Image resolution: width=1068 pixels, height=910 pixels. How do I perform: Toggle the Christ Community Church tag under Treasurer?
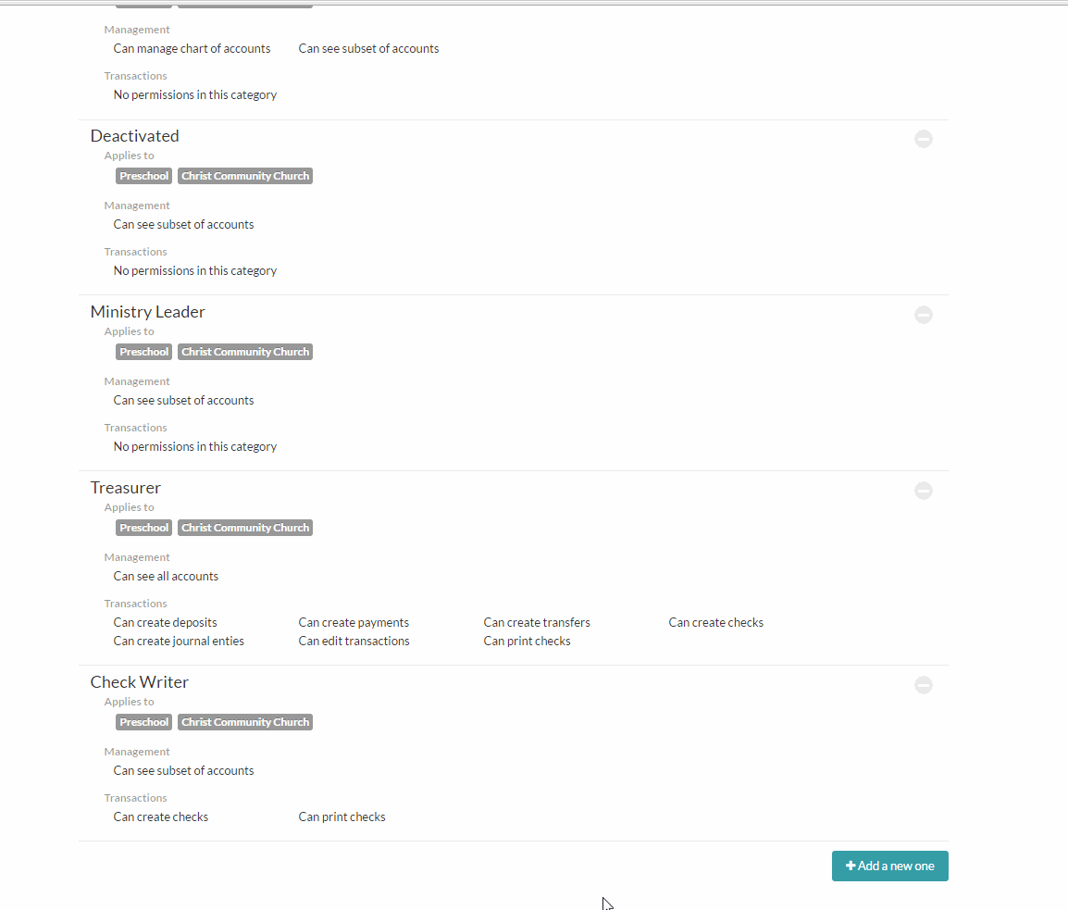click(245, 528)
